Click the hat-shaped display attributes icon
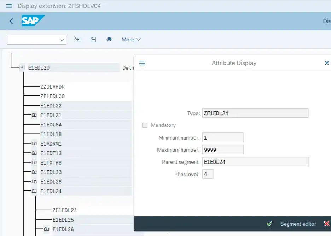 (109, 39)
